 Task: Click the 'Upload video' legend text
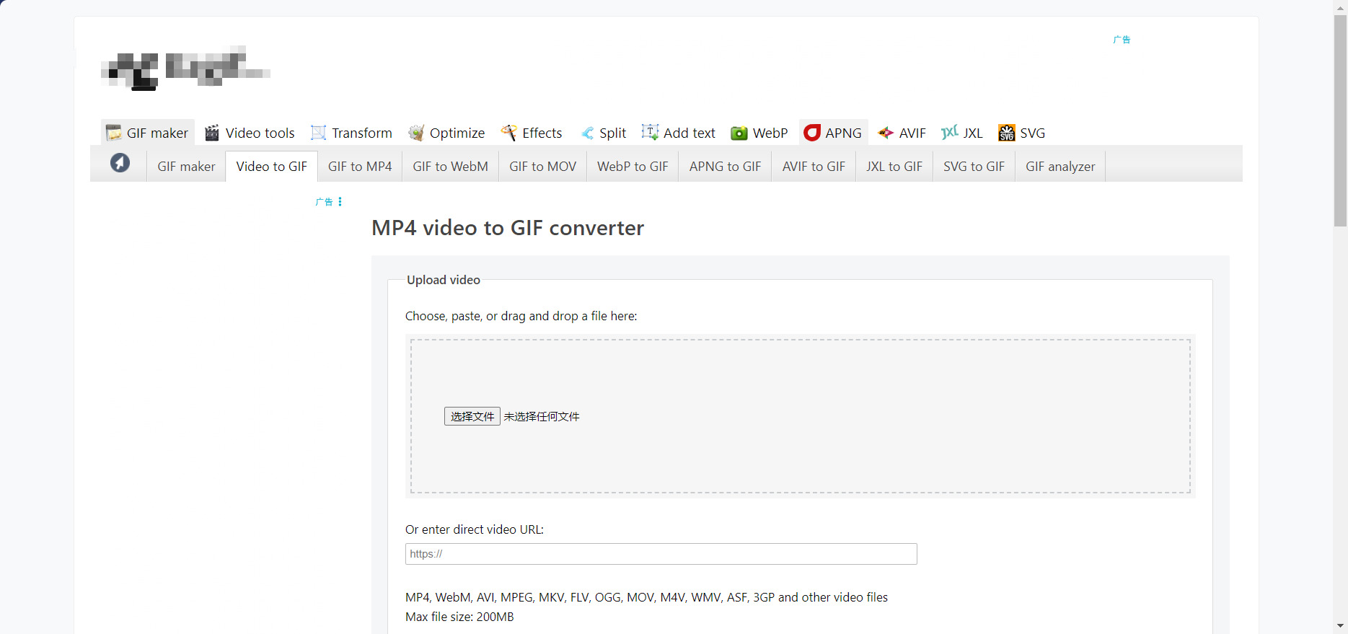(444, 280)
